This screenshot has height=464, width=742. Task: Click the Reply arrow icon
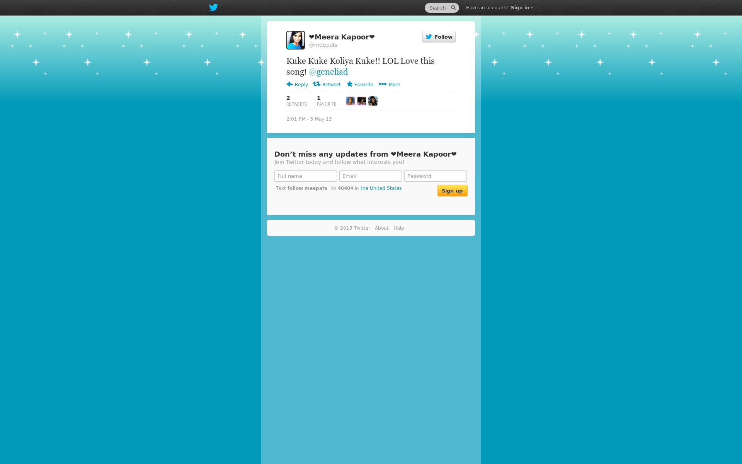point(290,84)
